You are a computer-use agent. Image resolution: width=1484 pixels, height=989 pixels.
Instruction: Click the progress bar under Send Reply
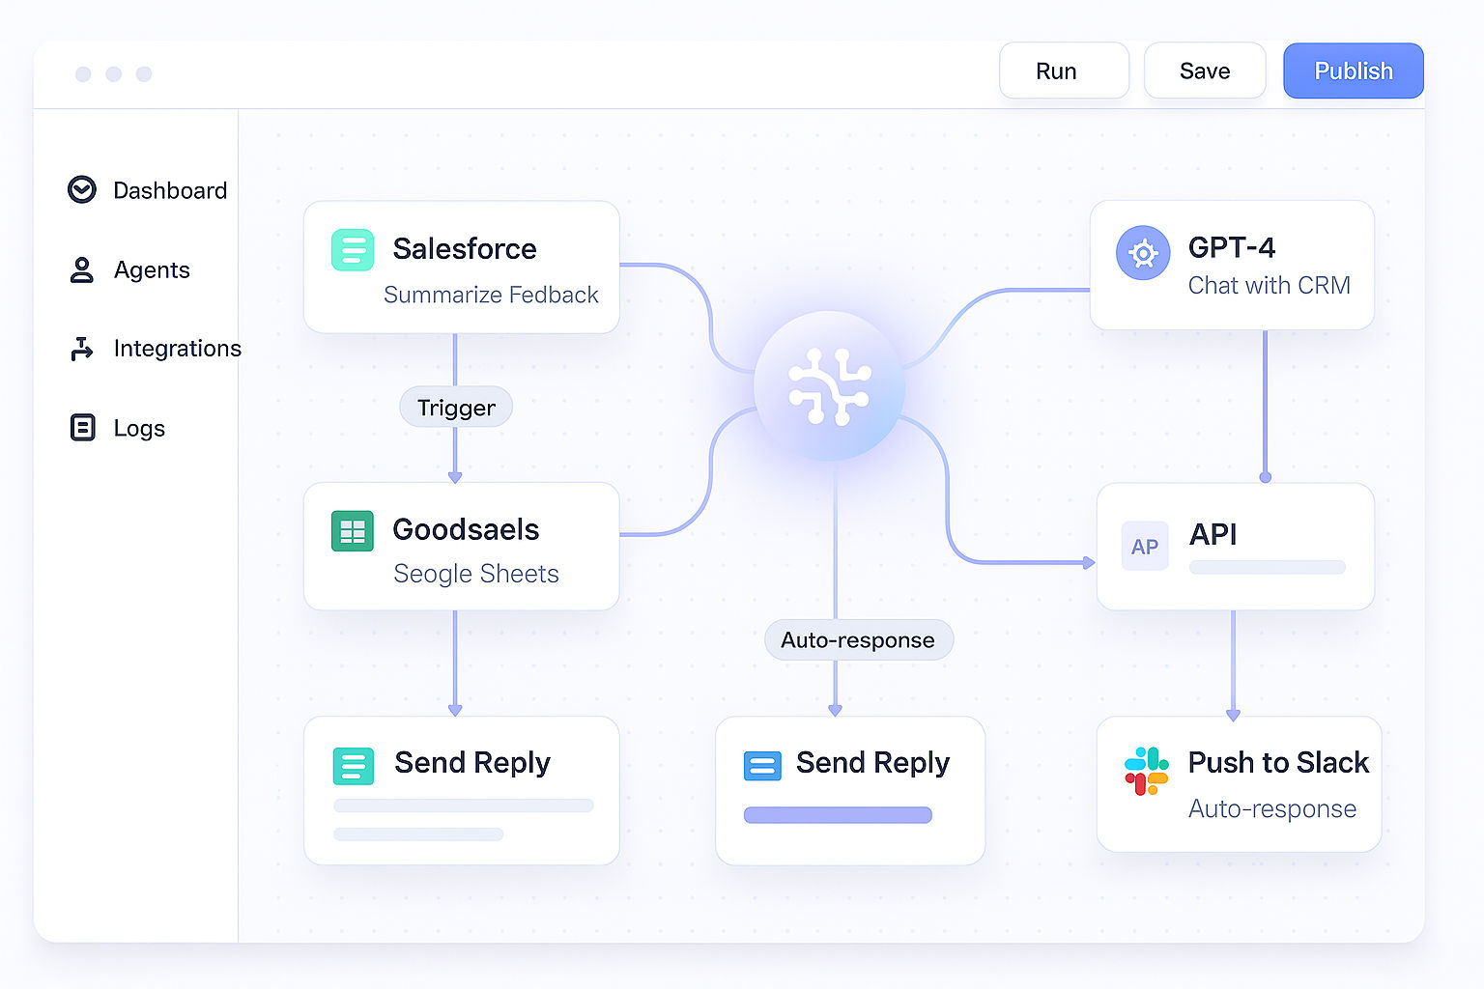838,814
